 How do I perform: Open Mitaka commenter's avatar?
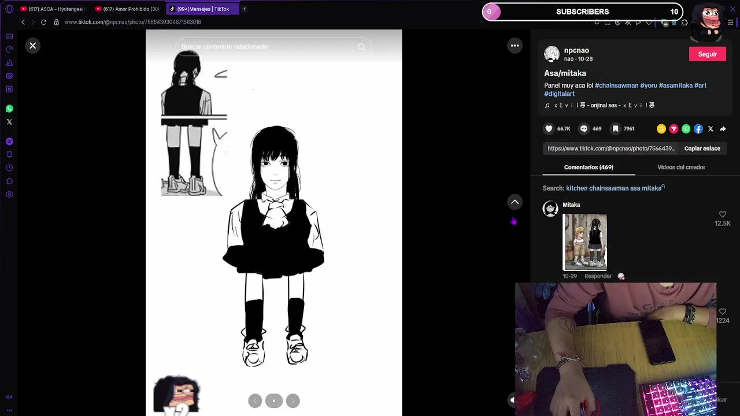point(550,209)
